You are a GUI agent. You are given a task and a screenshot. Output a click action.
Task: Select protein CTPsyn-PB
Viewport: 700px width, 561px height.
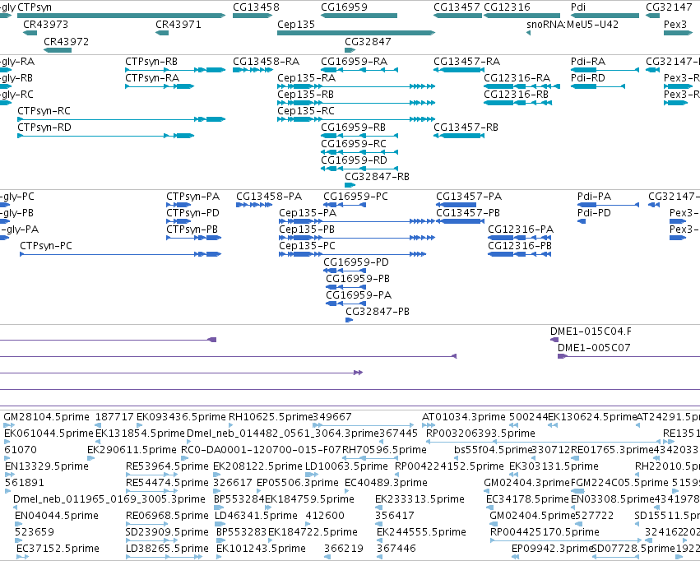click(x=192, y=229)
